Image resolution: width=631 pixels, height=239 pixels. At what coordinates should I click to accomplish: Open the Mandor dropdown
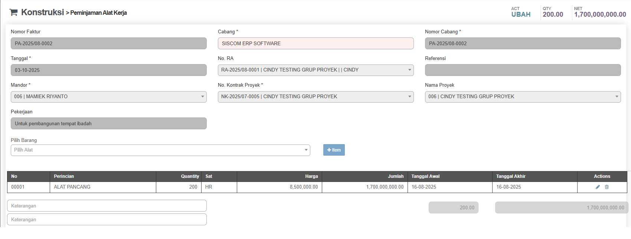pyautogui.click(x=108, y=97)
